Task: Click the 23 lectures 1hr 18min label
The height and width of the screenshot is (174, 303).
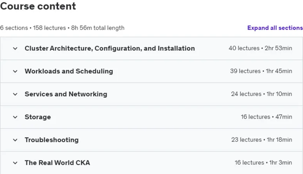Action: pos(262,140)
